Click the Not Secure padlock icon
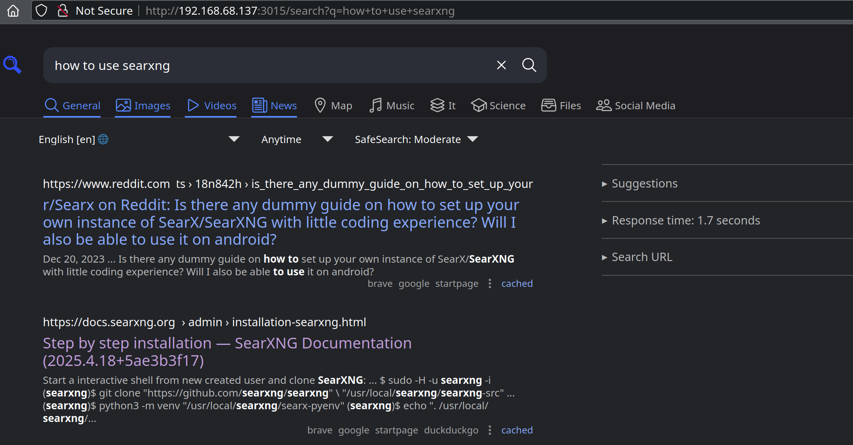853x445 pixels. click(62, 11)
